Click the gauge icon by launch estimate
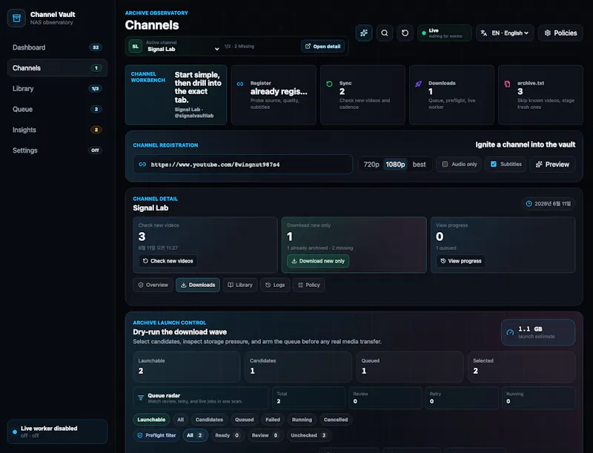593x453 pixels. pos(510,332)
